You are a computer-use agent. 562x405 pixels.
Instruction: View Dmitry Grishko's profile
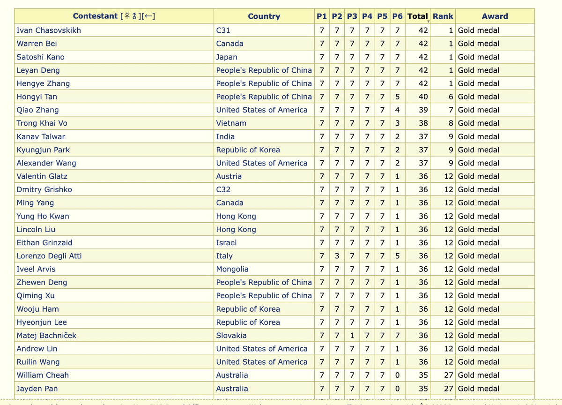click(x=44, y=190)
